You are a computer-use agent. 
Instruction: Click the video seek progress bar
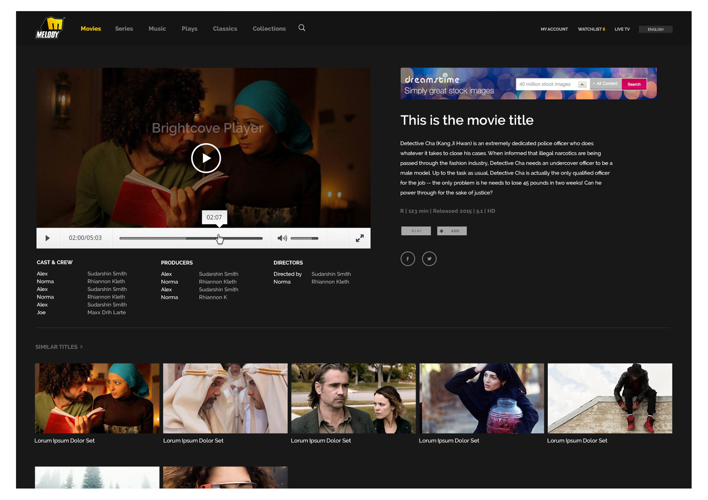tap(191, 238)
